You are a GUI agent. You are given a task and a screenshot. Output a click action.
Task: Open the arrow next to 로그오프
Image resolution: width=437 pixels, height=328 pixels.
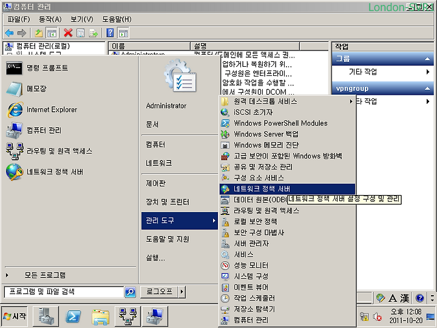pyautogui.click(x=181, y=292)
